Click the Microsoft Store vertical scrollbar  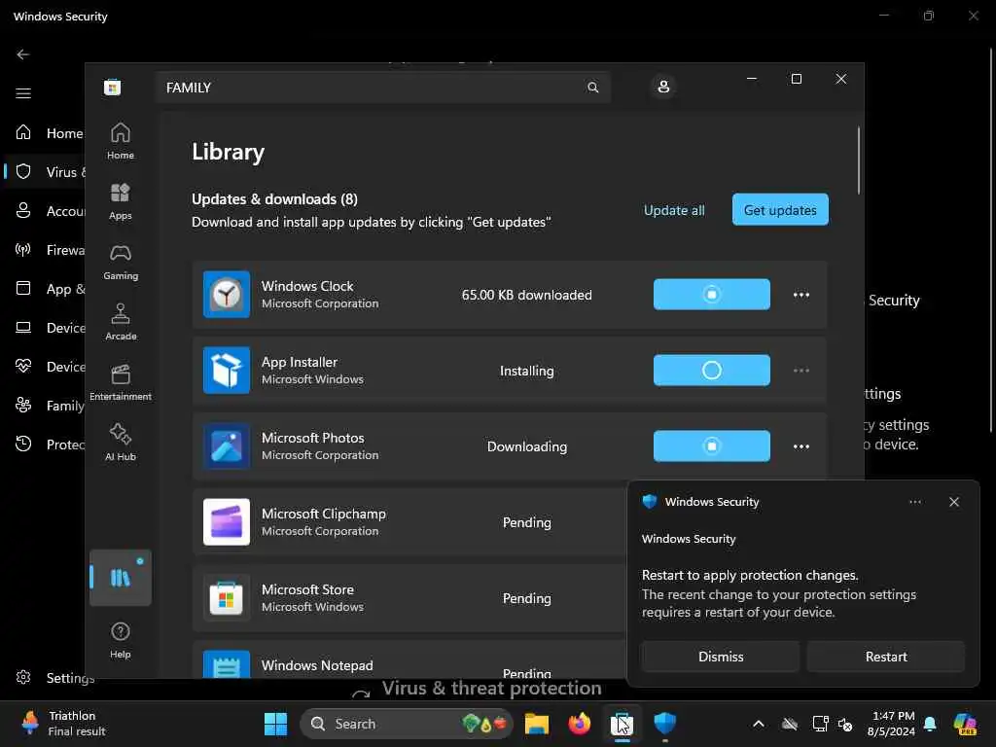[858, 161]
